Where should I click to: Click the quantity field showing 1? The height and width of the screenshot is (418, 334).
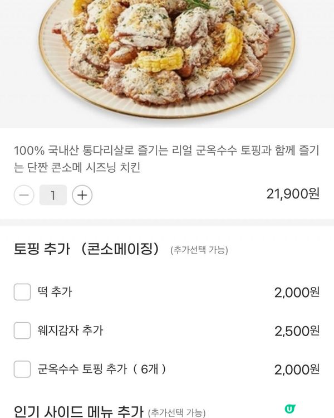[53, 195]
